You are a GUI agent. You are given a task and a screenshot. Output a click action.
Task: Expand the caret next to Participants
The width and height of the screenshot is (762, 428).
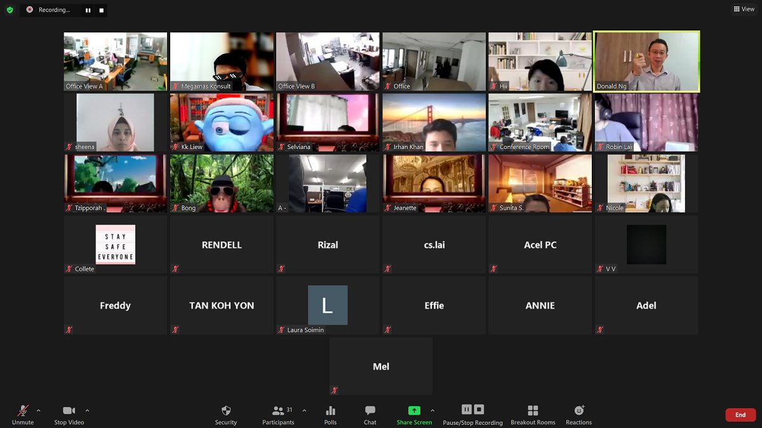tap(304, 410)
